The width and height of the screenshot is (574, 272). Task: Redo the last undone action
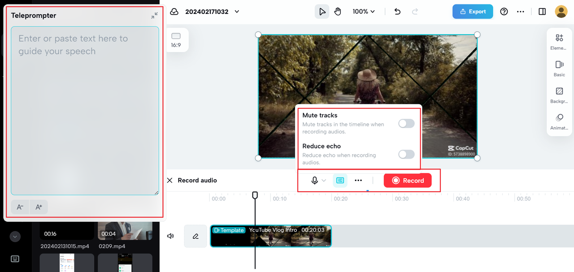click(x=415, y=12)
